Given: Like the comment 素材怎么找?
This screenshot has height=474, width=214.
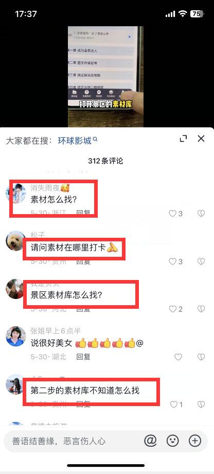Looking at the screenshot, I should click(x=175, y=214).
